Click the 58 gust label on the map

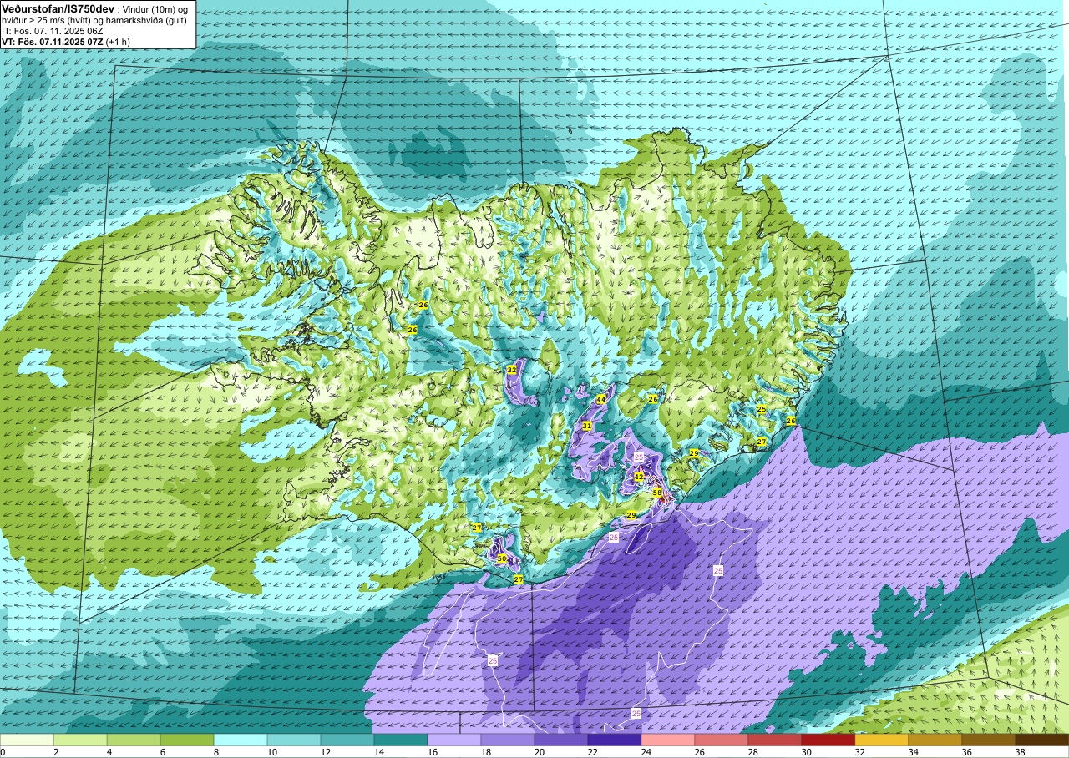[x=657, y=493]
